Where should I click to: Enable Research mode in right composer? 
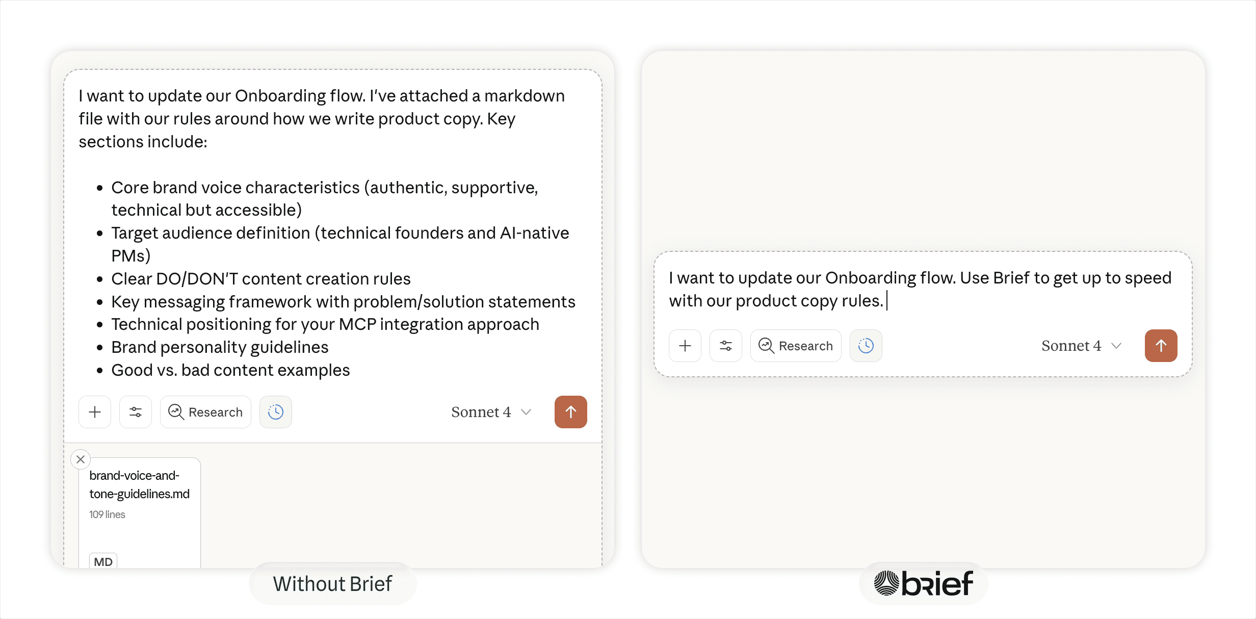[796, 346]
